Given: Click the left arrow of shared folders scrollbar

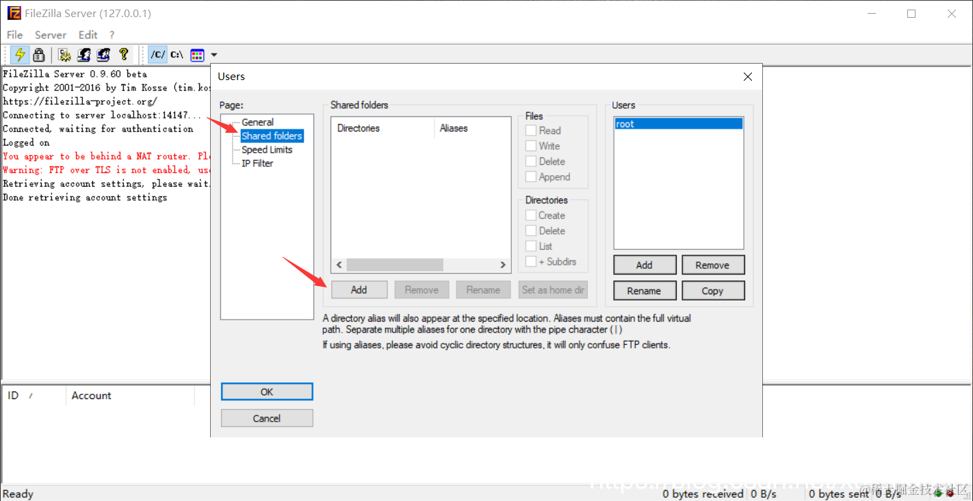Looking at the screenshot, I should [339, 265].
